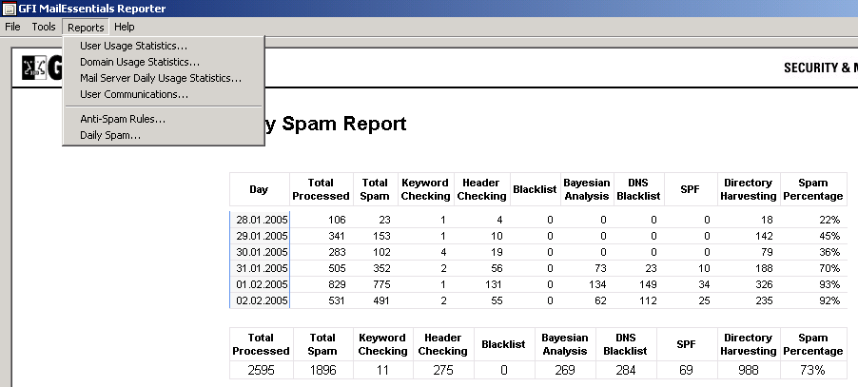
Task: Click header checking value 131
Action: (x=494, y=284)
